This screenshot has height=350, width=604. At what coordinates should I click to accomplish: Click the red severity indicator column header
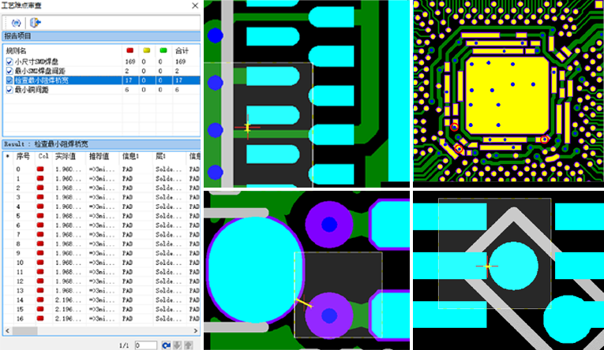click(x=130, y=50)
